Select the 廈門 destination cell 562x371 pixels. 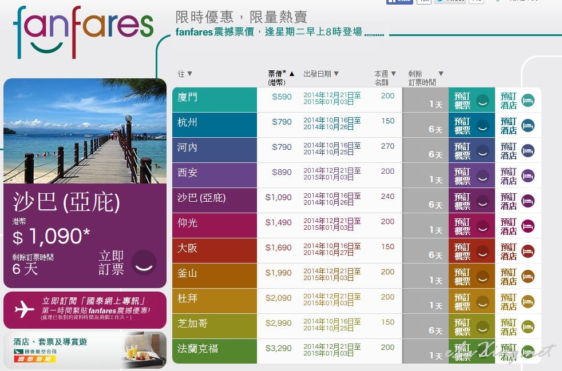point(215,100)
